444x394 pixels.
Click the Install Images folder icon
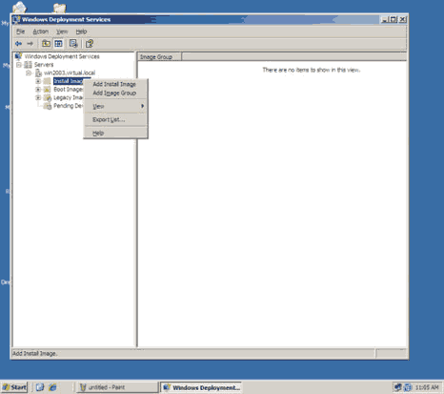coord(48,81)
